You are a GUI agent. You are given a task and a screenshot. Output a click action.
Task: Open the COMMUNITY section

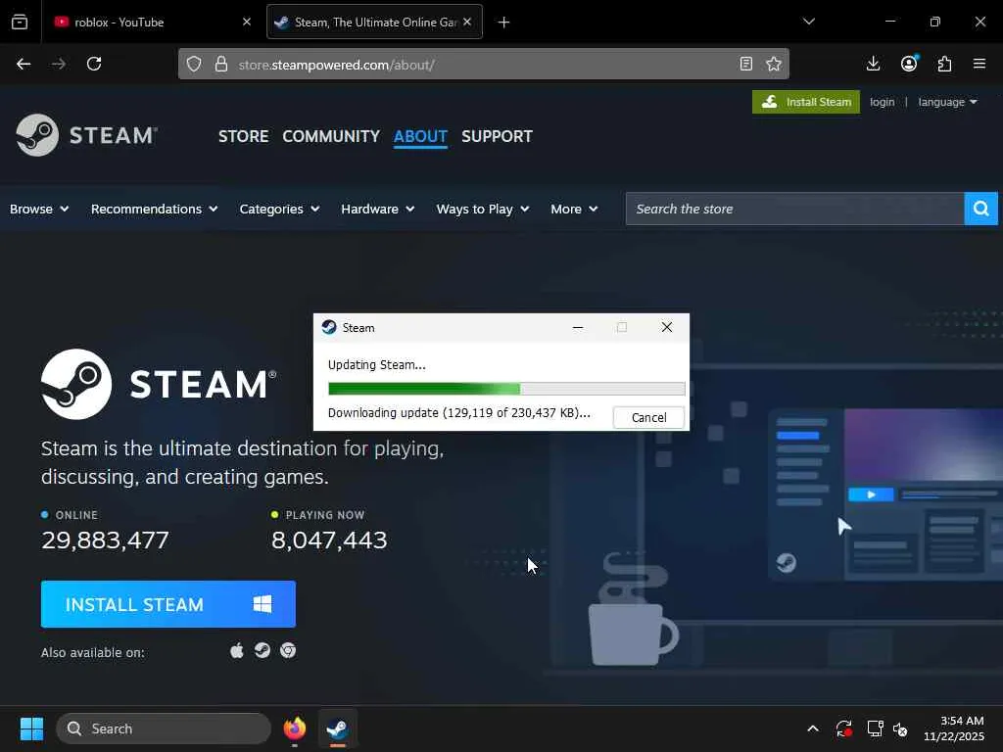(x=331, y=136)
